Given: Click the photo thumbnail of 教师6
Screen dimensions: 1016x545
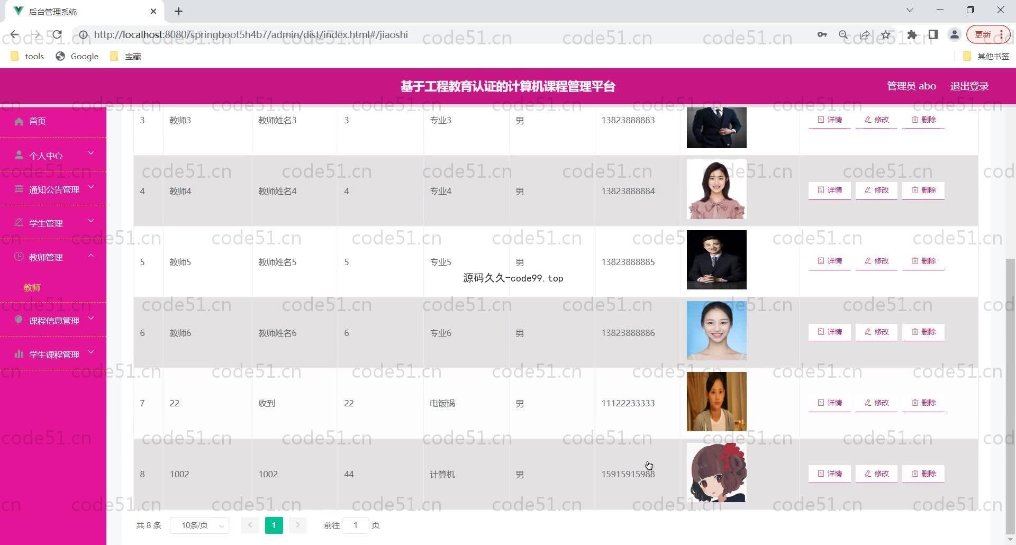Looking at the screenshot, I should [x=716, y=331].
